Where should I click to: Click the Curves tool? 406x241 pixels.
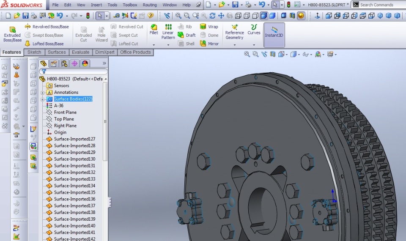pyautogui.click(x=254, y=30)
